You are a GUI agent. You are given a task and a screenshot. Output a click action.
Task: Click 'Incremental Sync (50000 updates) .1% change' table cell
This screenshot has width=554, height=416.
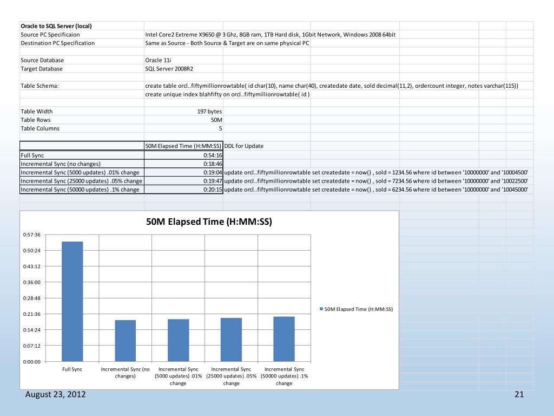pos(82,189)
